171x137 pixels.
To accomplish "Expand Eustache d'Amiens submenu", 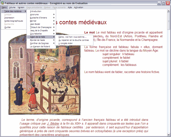I will click(41, 18).
